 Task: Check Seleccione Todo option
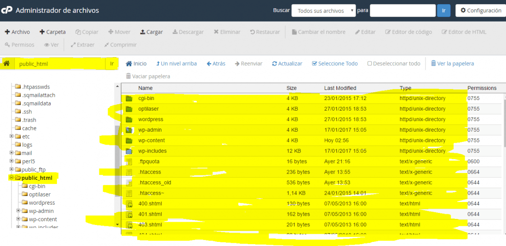pos(335,63)
